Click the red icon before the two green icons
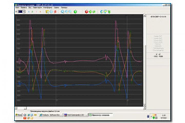Image resolution: width=185 pixels, height=123 pixels. click(86, 12)
